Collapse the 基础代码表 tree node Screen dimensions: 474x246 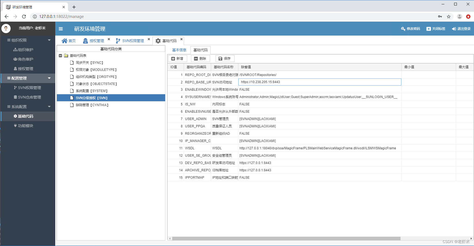click(60, 56)
